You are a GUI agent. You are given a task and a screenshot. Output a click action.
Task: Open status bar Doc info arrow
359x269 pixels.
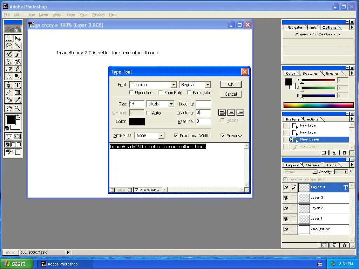pos(68,252)
